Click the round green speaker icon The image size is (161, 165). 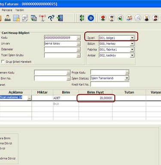pyautogui.click(x=120, y=18)
